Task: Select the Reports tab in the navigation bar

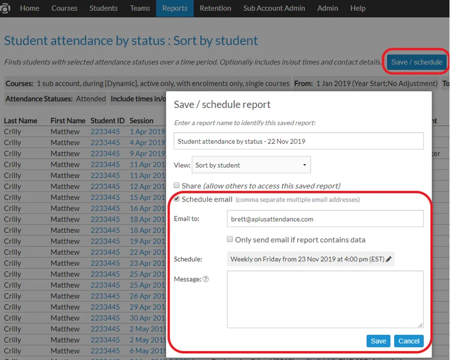Action: coord(175,8)
